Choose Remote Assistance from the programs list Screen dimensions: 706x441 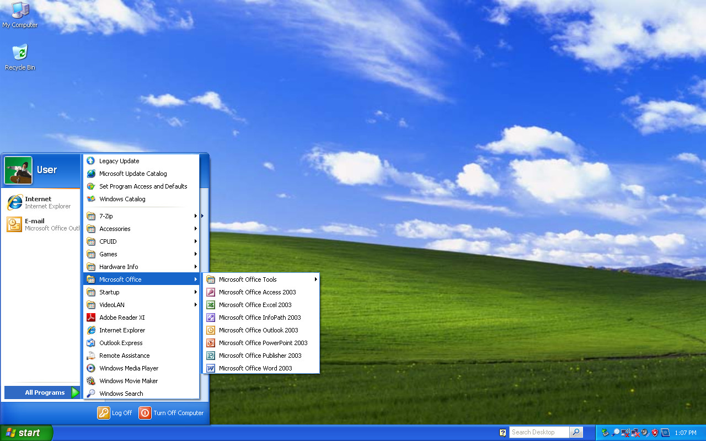coord(141,356)
